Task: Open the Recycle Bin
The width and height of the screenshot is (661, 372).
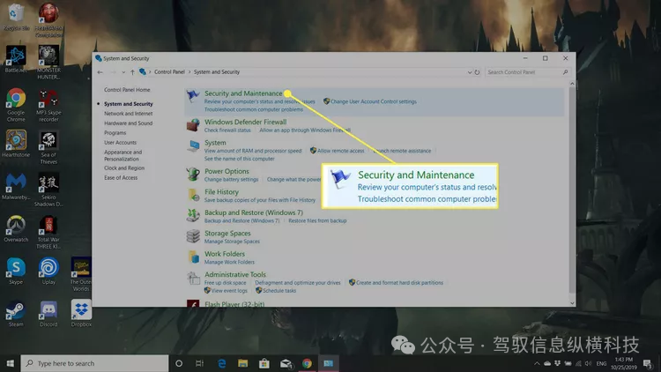Action: 16,17
